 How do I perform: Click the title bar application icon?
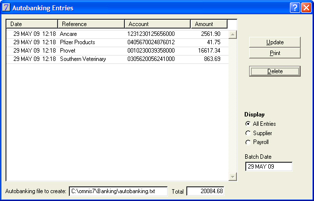(x=6, y=8)
